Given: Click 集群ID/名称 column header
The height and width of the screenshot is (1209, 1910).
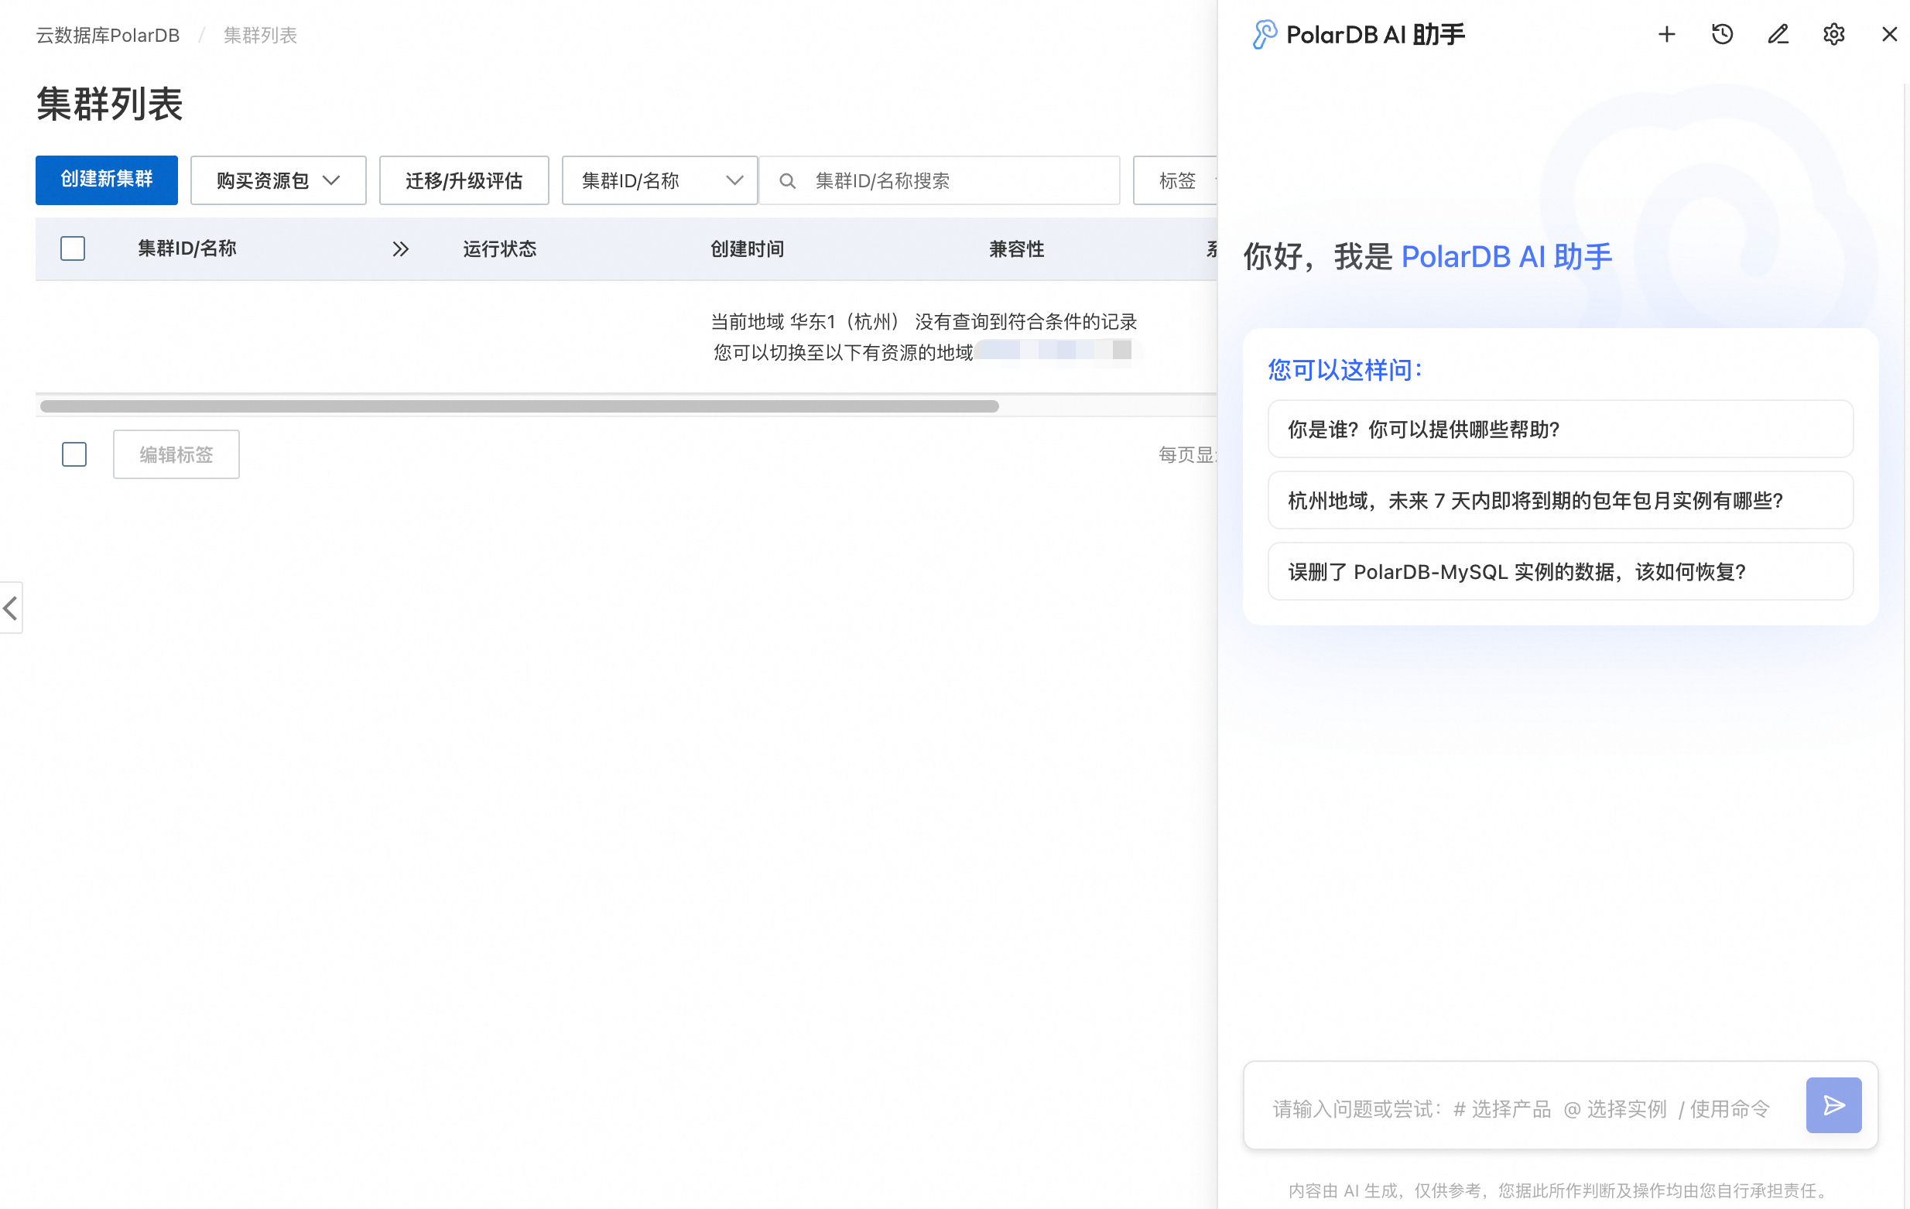Looking at the screenshot, I should coord(187,249).
